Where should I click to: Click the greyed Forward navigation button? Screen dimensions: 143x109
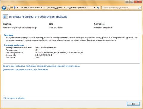point(8,8)
